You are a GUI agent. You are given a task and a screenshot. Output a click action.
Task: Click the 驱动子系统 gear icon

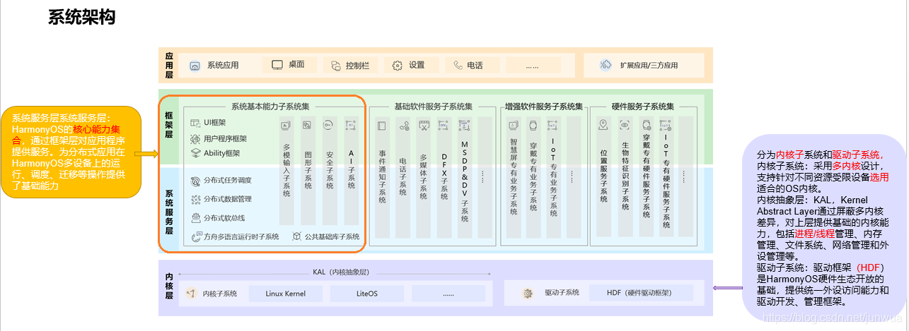click(528, 293)
